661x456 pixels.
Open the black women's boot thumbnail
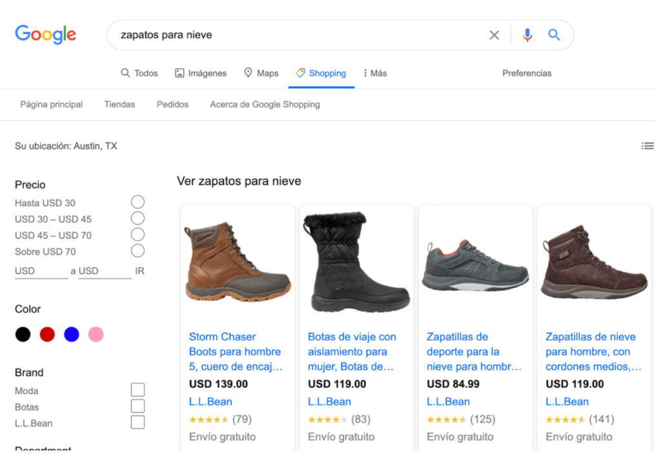[x=356, y=262]
